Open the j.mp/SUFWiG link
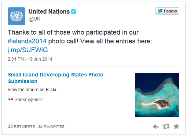Image resolution: width=187 pixels, height=136 pixels. tap(27, 50)
